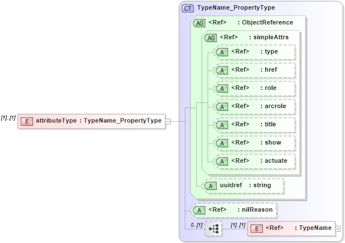Expand the TypeName element node
The image size is (345, 243).
(x=338, y=229)
